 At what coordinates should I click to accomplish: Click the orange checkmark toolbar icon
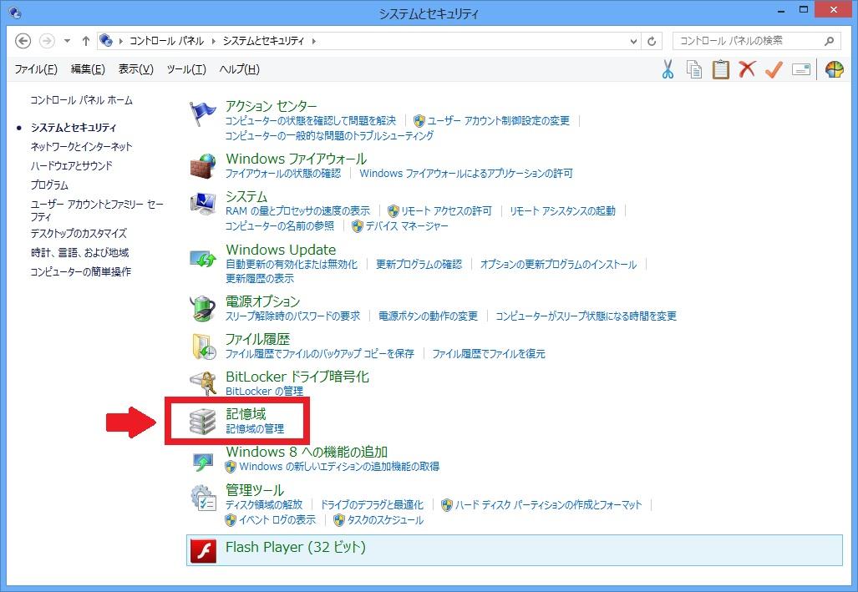coord(774,69)
